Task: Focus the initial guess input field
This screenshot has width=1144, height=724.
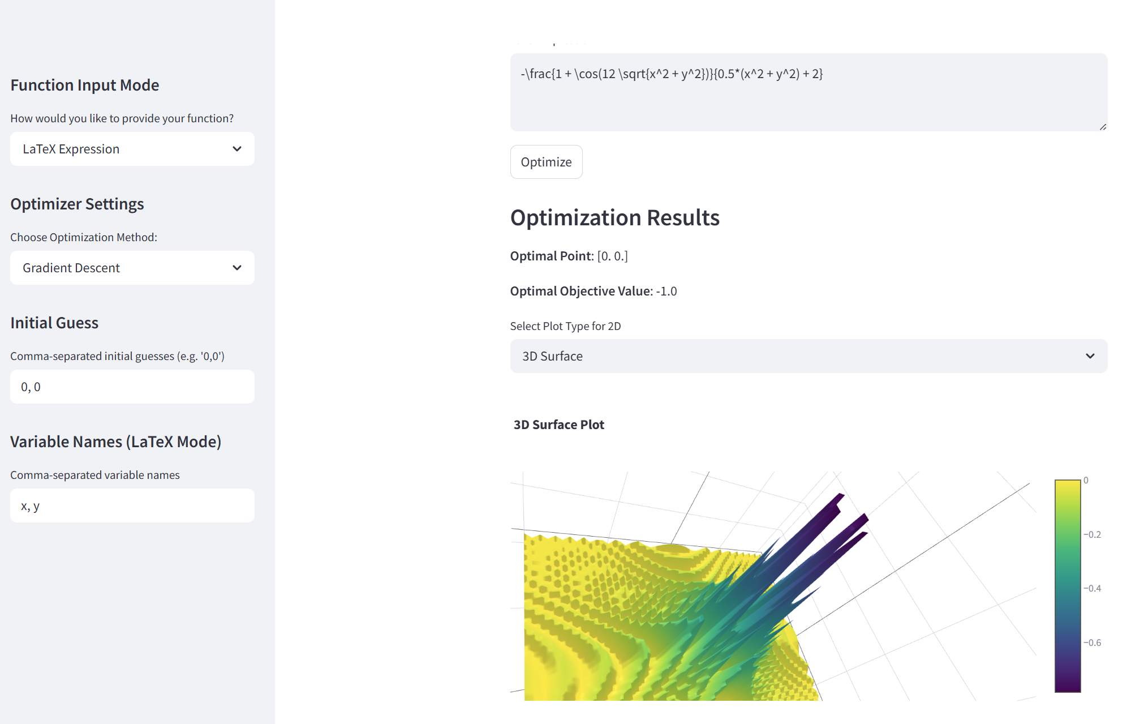Action: click(x=132, y=387)
